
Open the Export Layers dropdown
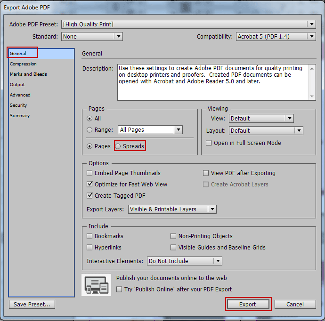pos(172,209)
